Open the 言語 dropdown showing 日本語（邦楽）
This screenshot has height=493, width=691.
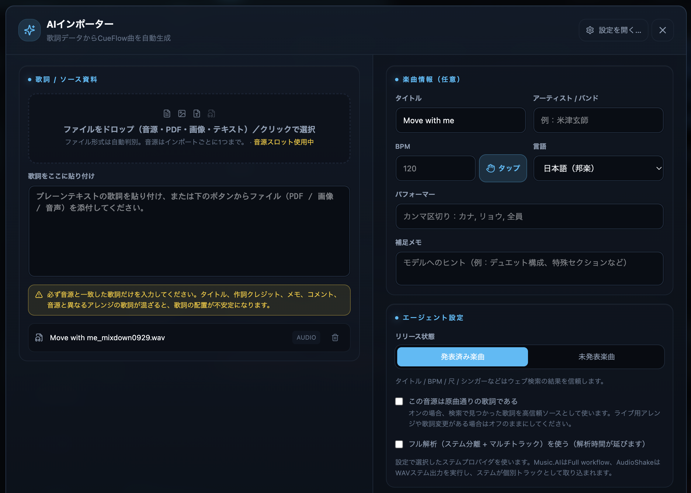(x=598, y=168)
